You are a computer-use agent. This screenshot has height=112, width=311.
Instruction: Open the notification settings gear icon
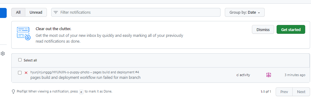coord(2,54)
